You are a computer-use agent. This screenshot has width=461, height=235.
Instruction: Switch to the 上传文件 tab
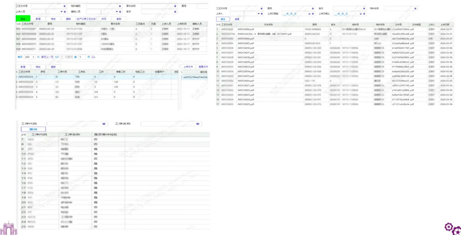[x=188, y=66]
